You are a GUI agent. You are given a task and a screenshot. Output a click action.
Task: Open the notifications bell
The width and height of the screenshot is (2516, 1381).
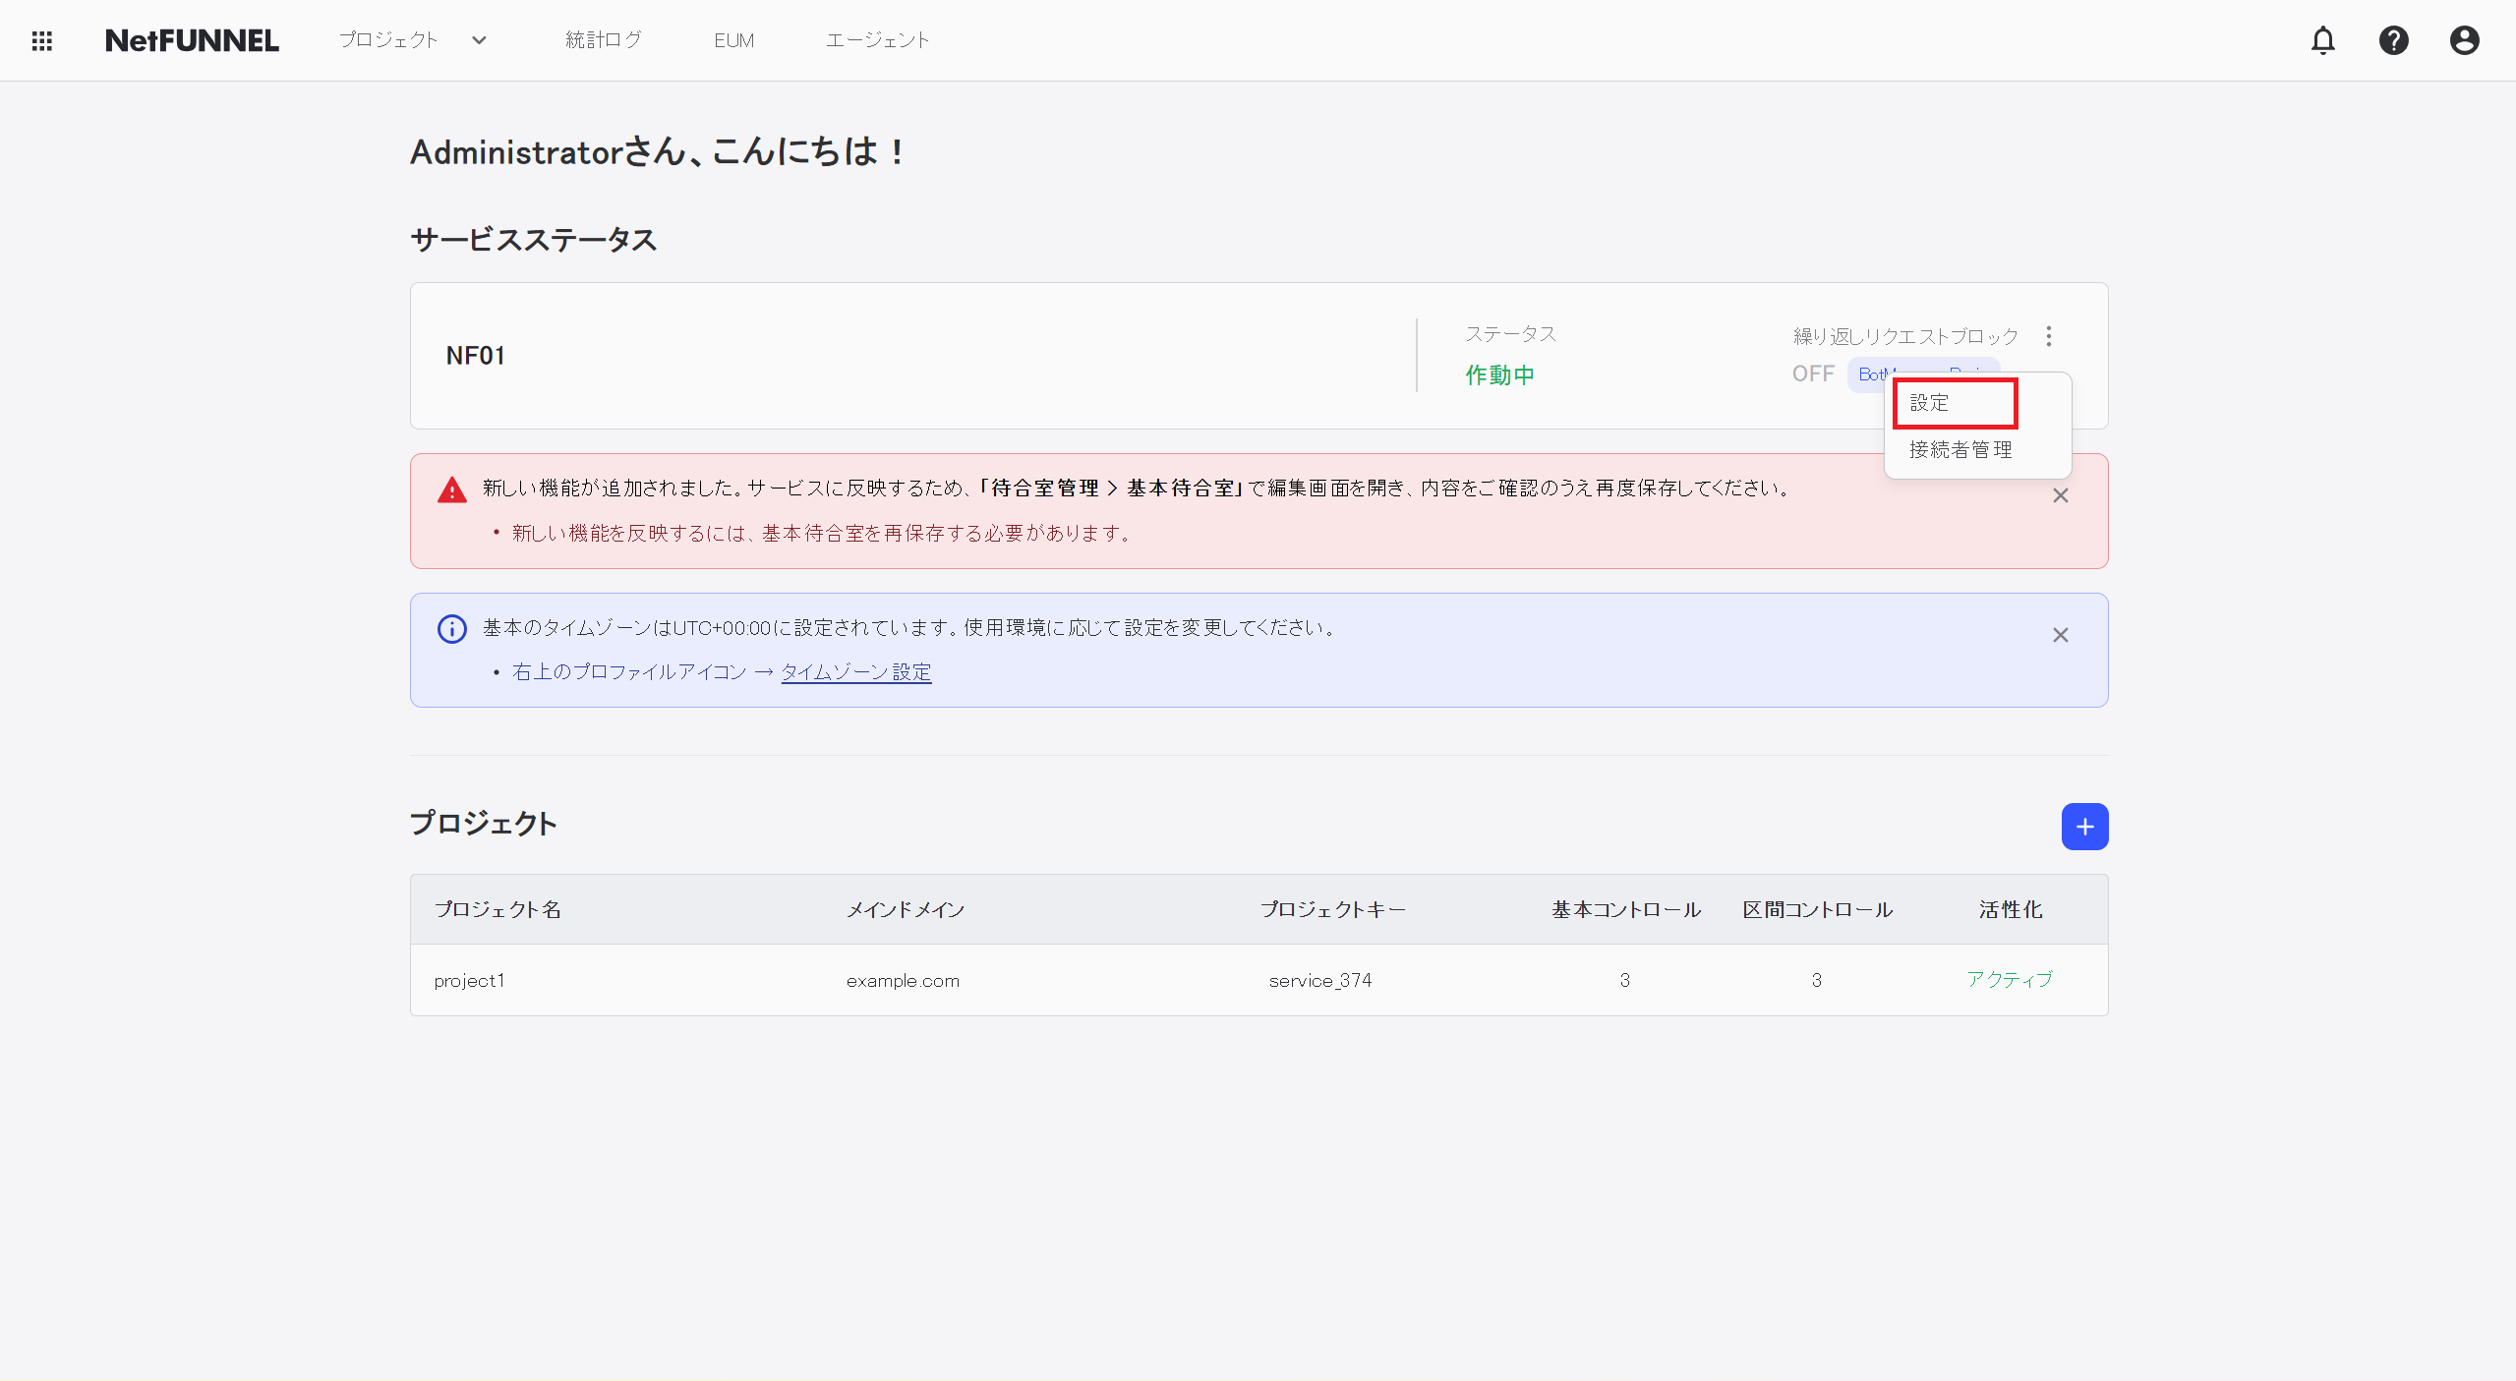(2324, 40)
